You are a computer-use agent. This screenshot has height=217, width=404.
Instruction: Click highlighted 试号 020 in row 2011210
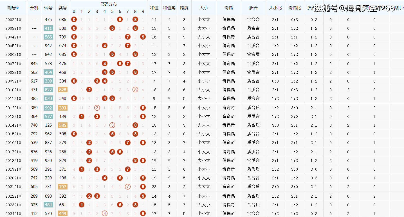48,99
